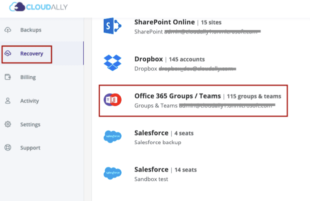Click the Salesforce icon for 4 seats backup
The image size is (310, 201).
coord(113,136)
